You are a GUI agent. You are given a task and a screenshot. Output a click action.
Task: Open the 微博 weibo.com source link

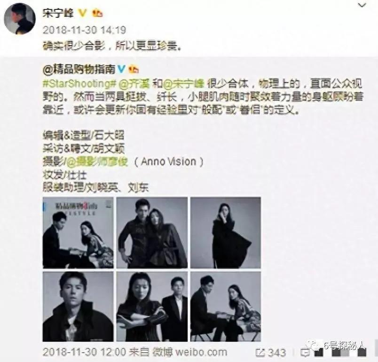click(x=189, y=353)
